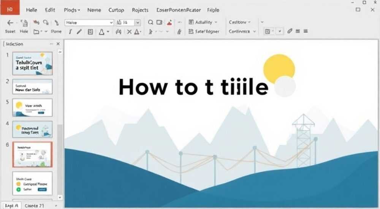Click the slide panel scrollbar down arrow
Screen dimensions: 380x209
(60, 197)
